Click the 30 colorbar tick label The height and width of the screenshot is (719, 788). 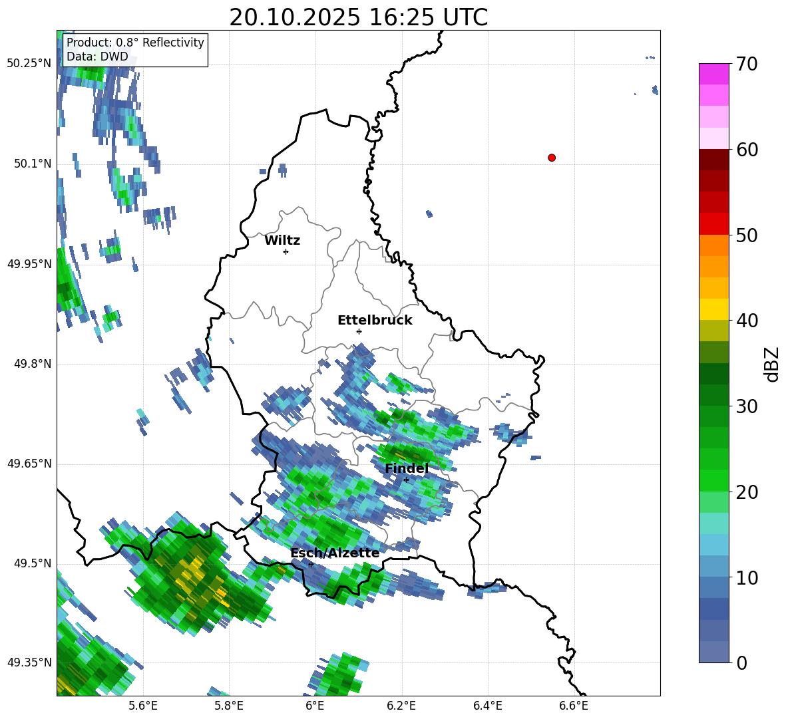point(747,406)
